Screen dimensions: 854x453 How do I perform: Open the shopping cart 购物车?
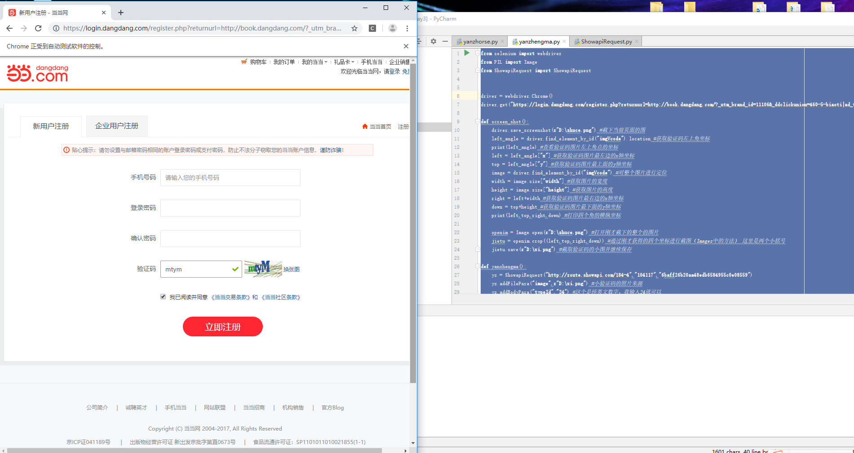[x=254, y=62]
